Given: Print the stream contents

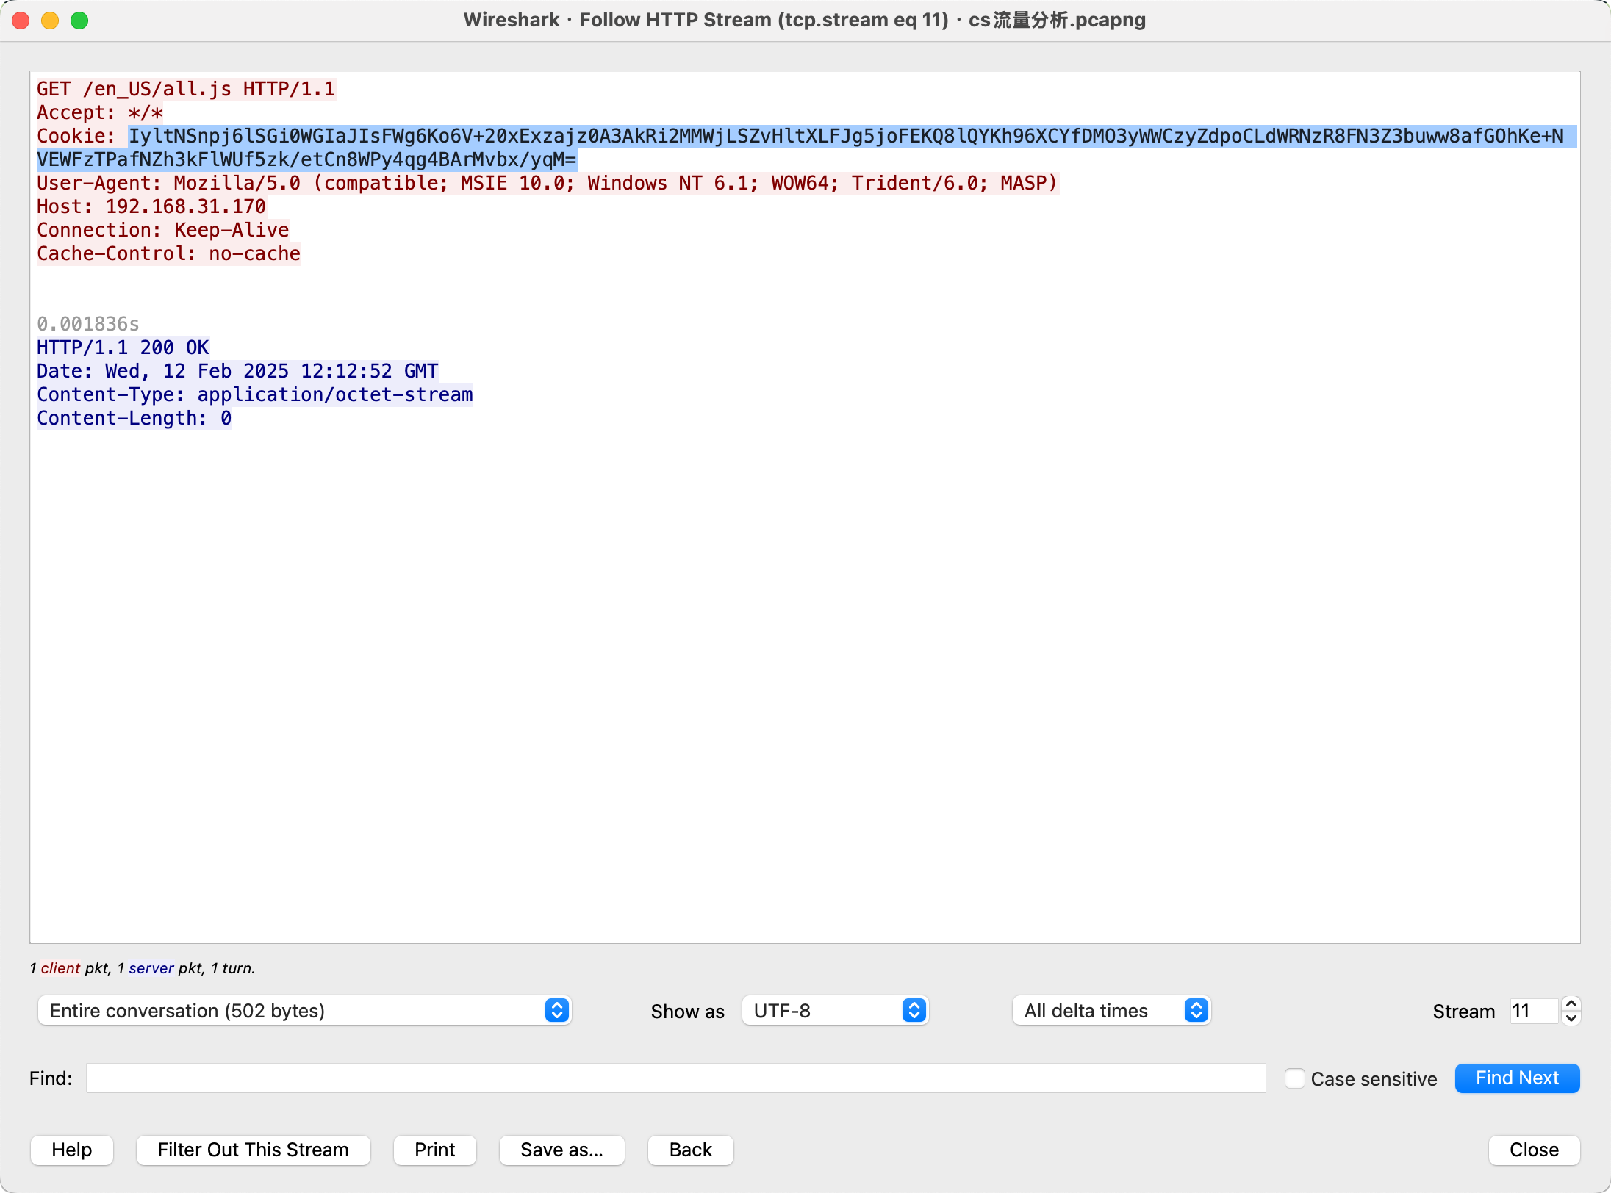Looking at the screenshot, I should [434, 1150].
